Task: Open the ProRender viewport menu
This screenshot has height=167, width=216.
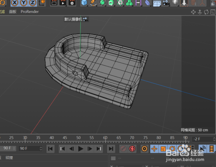Action: tap(30, 12)
